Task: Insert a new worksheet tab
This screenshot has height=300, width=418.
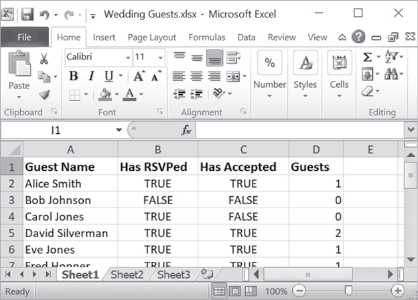Action: point(207,274)
